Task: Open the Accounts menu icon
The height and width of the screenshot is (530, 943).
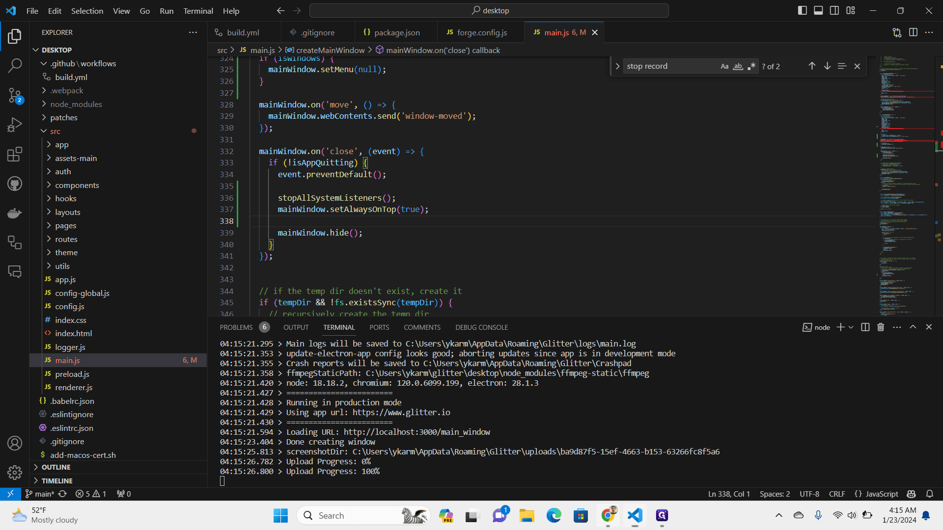Action: point(15,443)
